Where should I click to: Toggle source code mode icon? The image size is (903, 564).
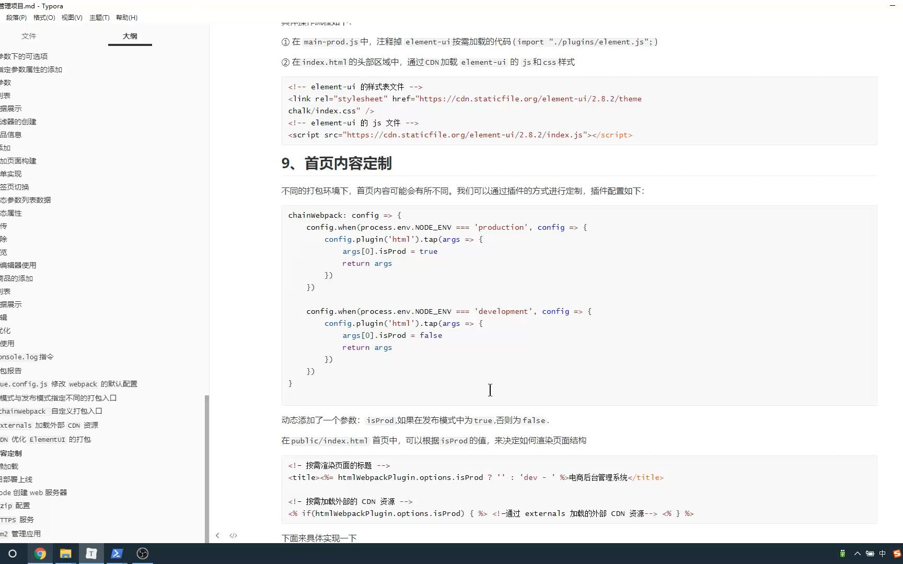click(233, 535)
